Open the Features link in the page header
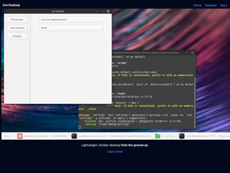This screenshot has height=173, width=230. tap(211, 5)
